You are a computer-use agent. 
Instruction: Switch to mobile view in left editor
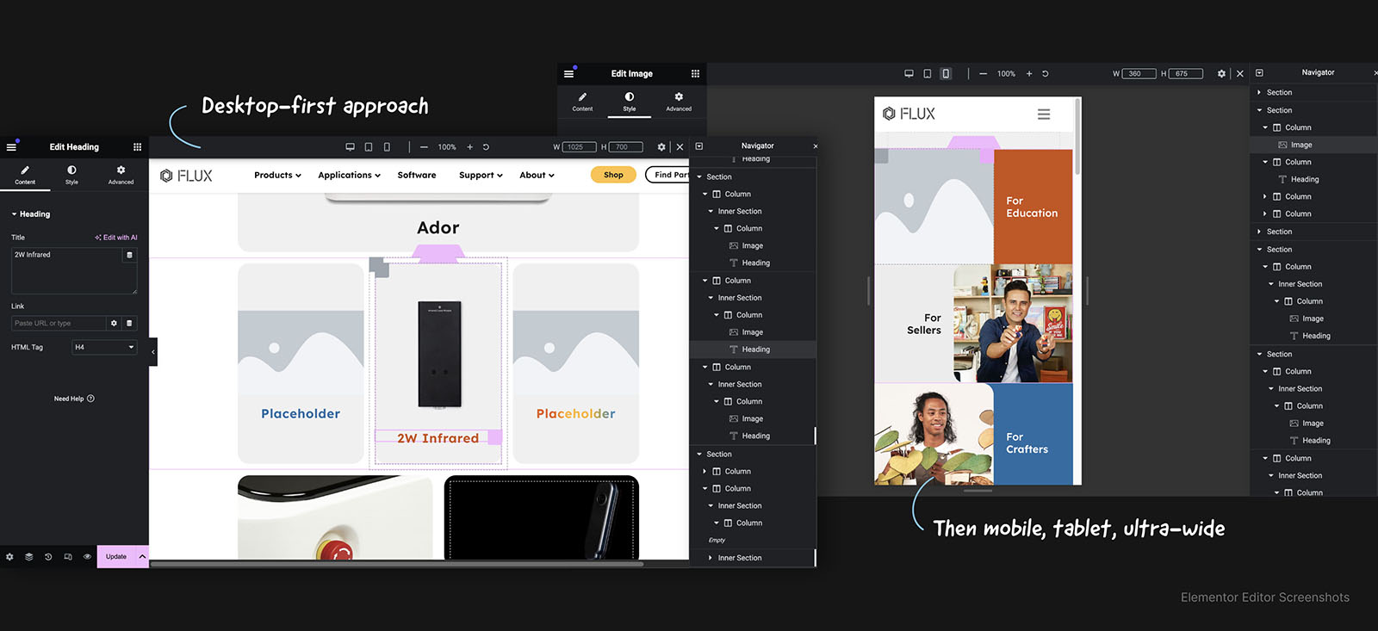[x=387, y=147]
